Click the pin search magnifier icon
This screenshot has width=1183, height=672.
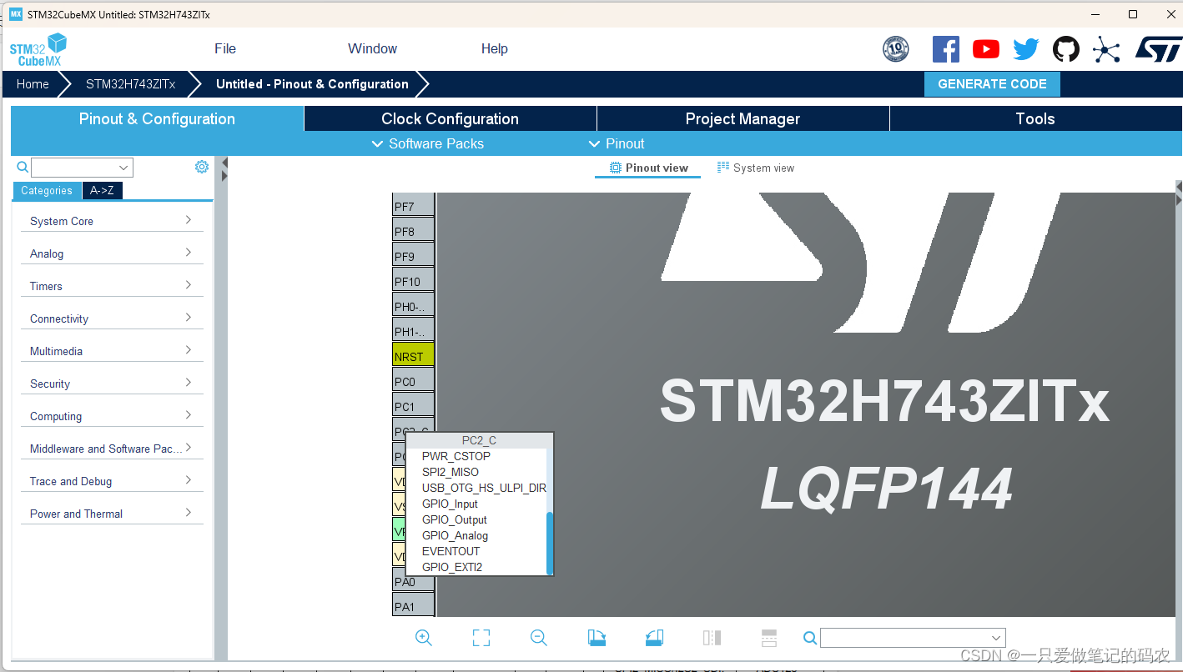[x=809, y=638]
